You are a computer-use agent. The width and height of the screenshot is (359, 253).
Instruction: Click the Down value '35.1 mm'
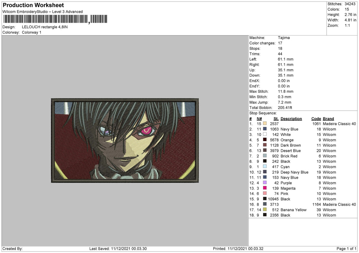click(285, 75)
